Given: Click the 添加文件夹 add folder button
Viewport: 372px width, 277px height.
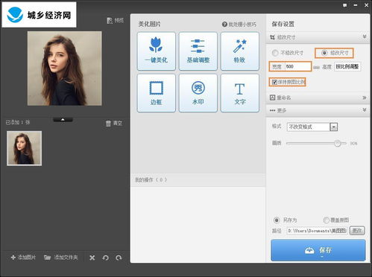Looking at the screenshot, I should point(61,258).
